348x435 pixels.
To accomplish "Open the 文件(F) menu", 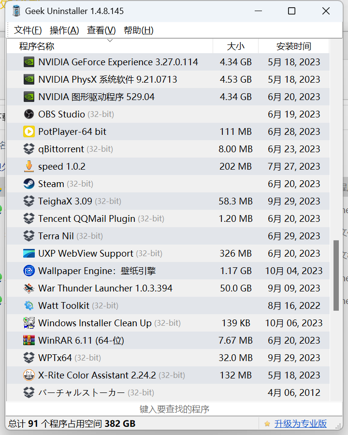I will (x=28, y=30).
